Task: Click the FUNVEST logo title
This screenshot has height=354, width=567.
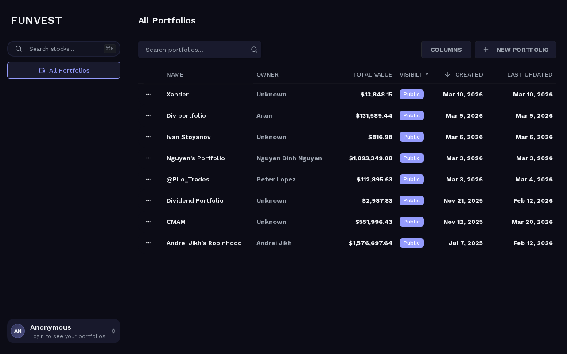Action: [x=36, y=20]
